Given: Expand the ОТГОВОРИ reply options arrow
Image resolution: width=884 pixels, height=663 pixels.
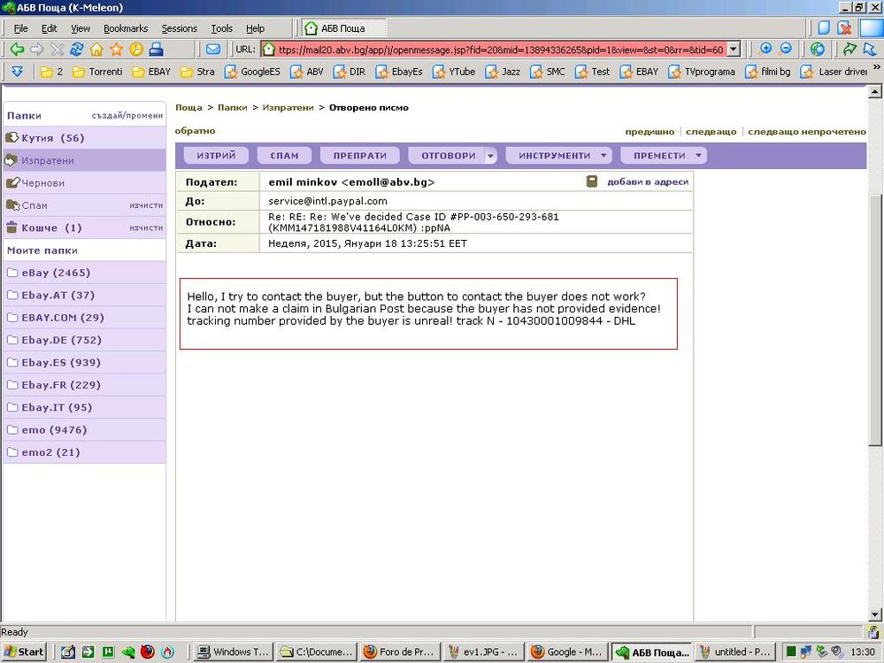Looking at the screenshot, I should pyautogui.click(x=490, y=156).
